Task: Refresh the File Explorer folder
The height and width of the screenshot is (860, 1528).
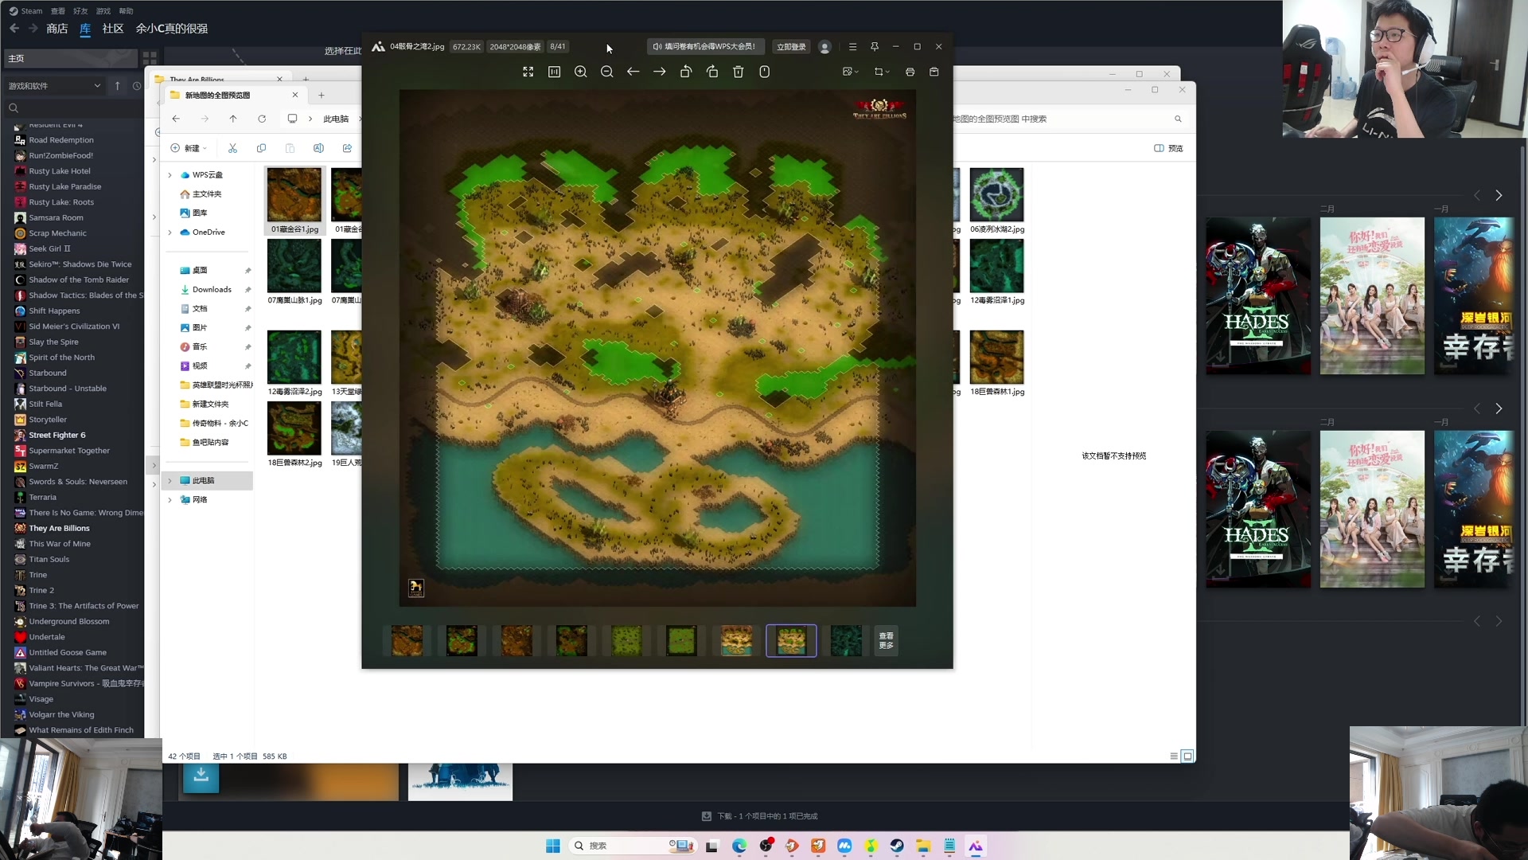Action: (x=262, y=119)
